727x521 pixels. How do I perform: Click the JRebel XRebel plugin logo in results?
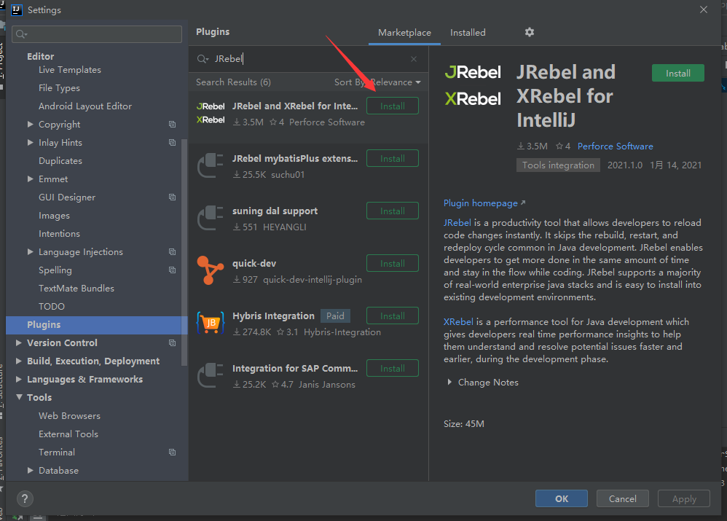click(211, 113)
